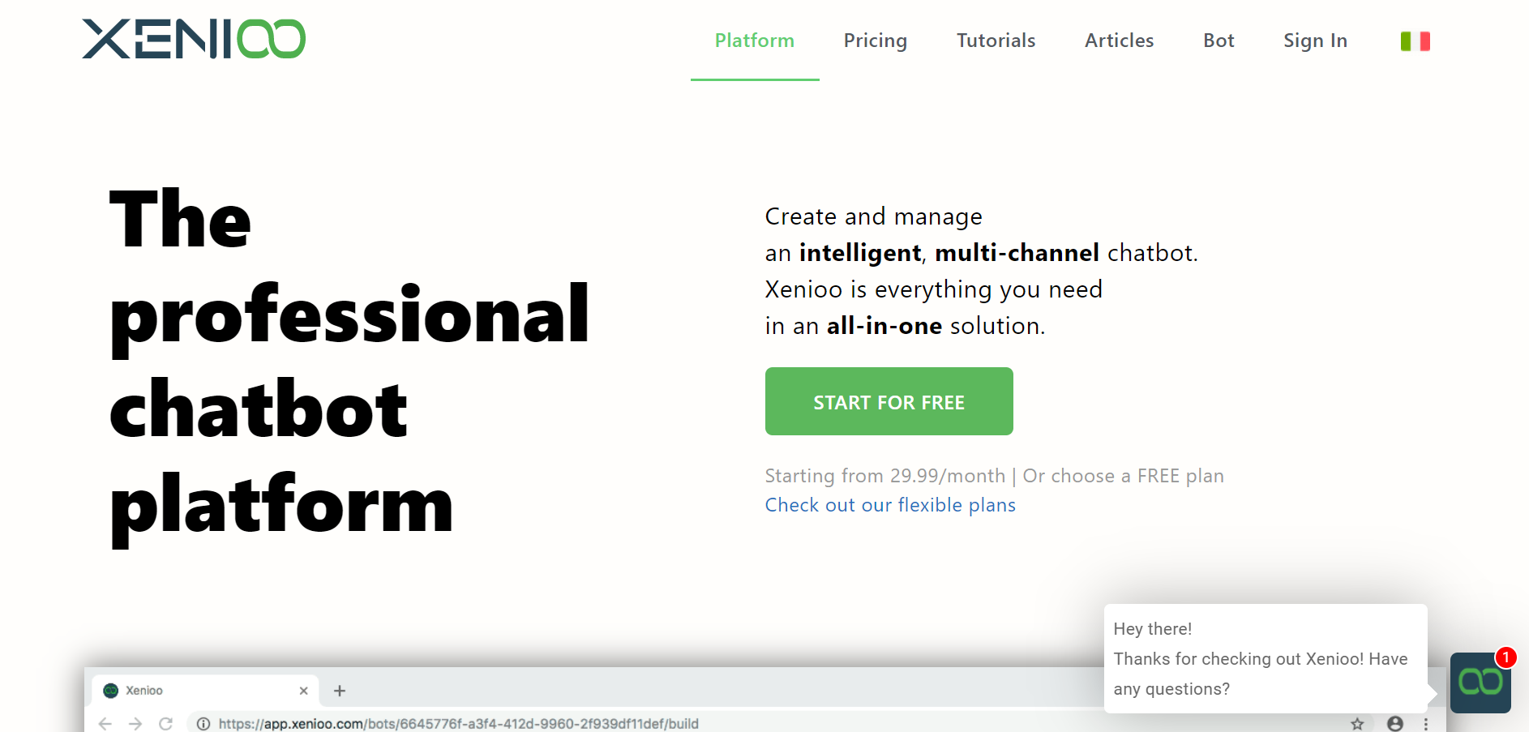Click Sign In in the header
Screen dimensions: 1529x732
(1315, 41)
